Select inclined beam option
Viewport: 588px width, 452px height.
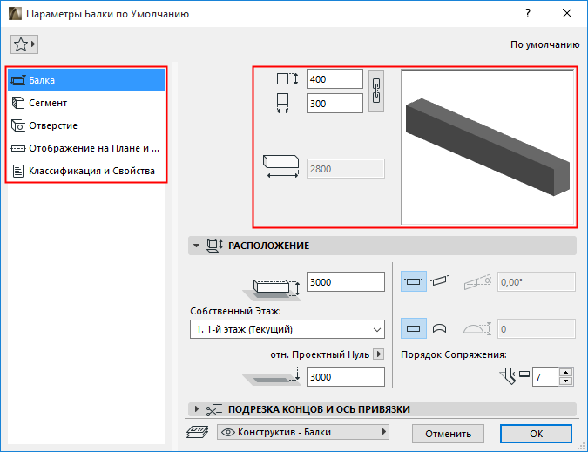pos(439,281)
